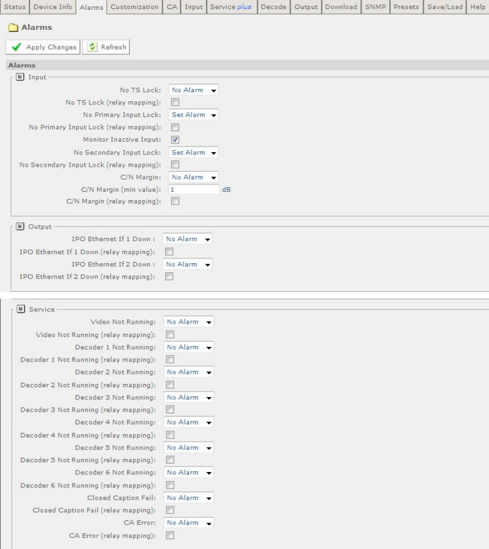
Task: Open the Output tab
Action: click(306, 7)
